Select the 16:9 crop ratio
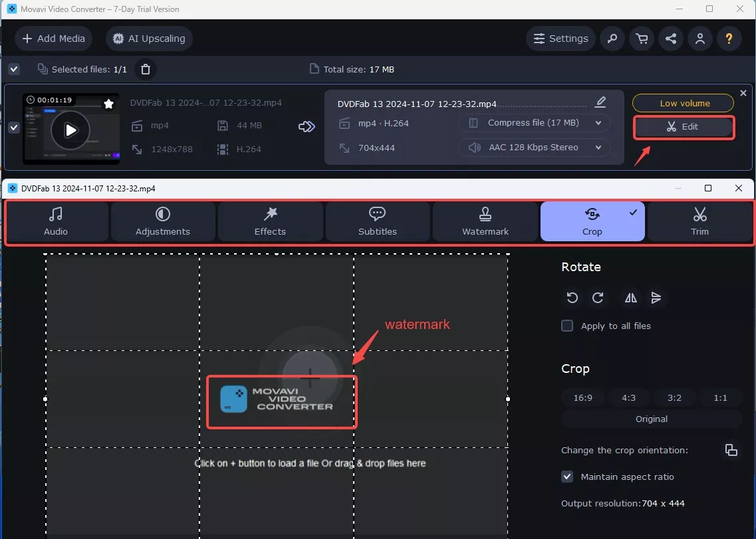Screen dimensions: 756x539 [583, 397]
